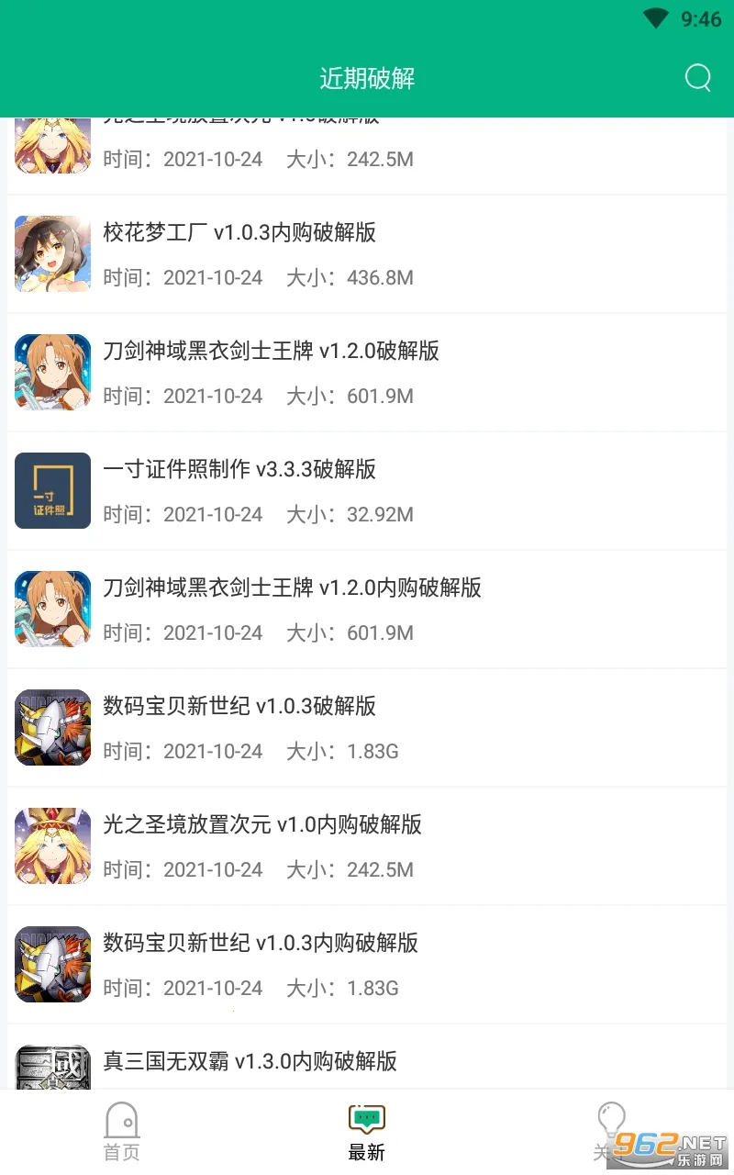Tap the partially hidden top list item icon
This screenshot has width=734, height=1175.
(53, 146)
